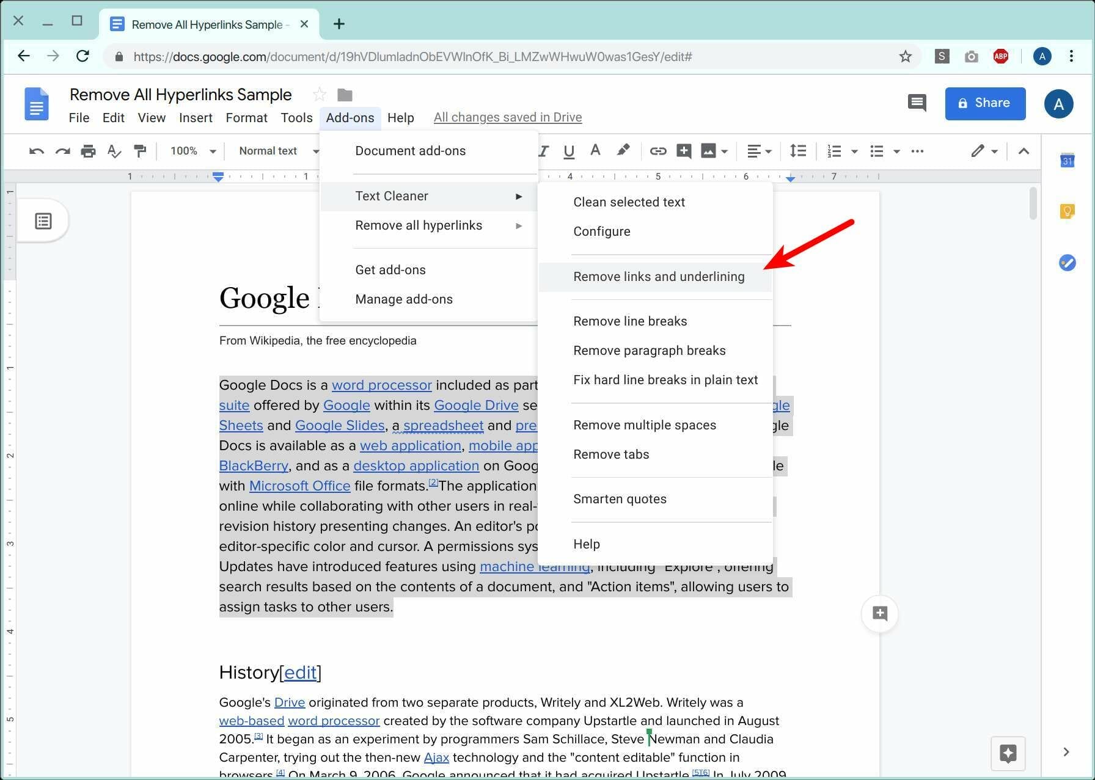Toggle a bulleted list

point(877,151)
